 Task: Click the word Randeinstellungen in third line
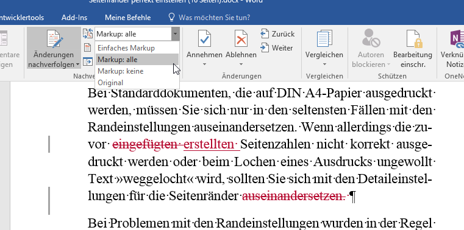(139, 128)
